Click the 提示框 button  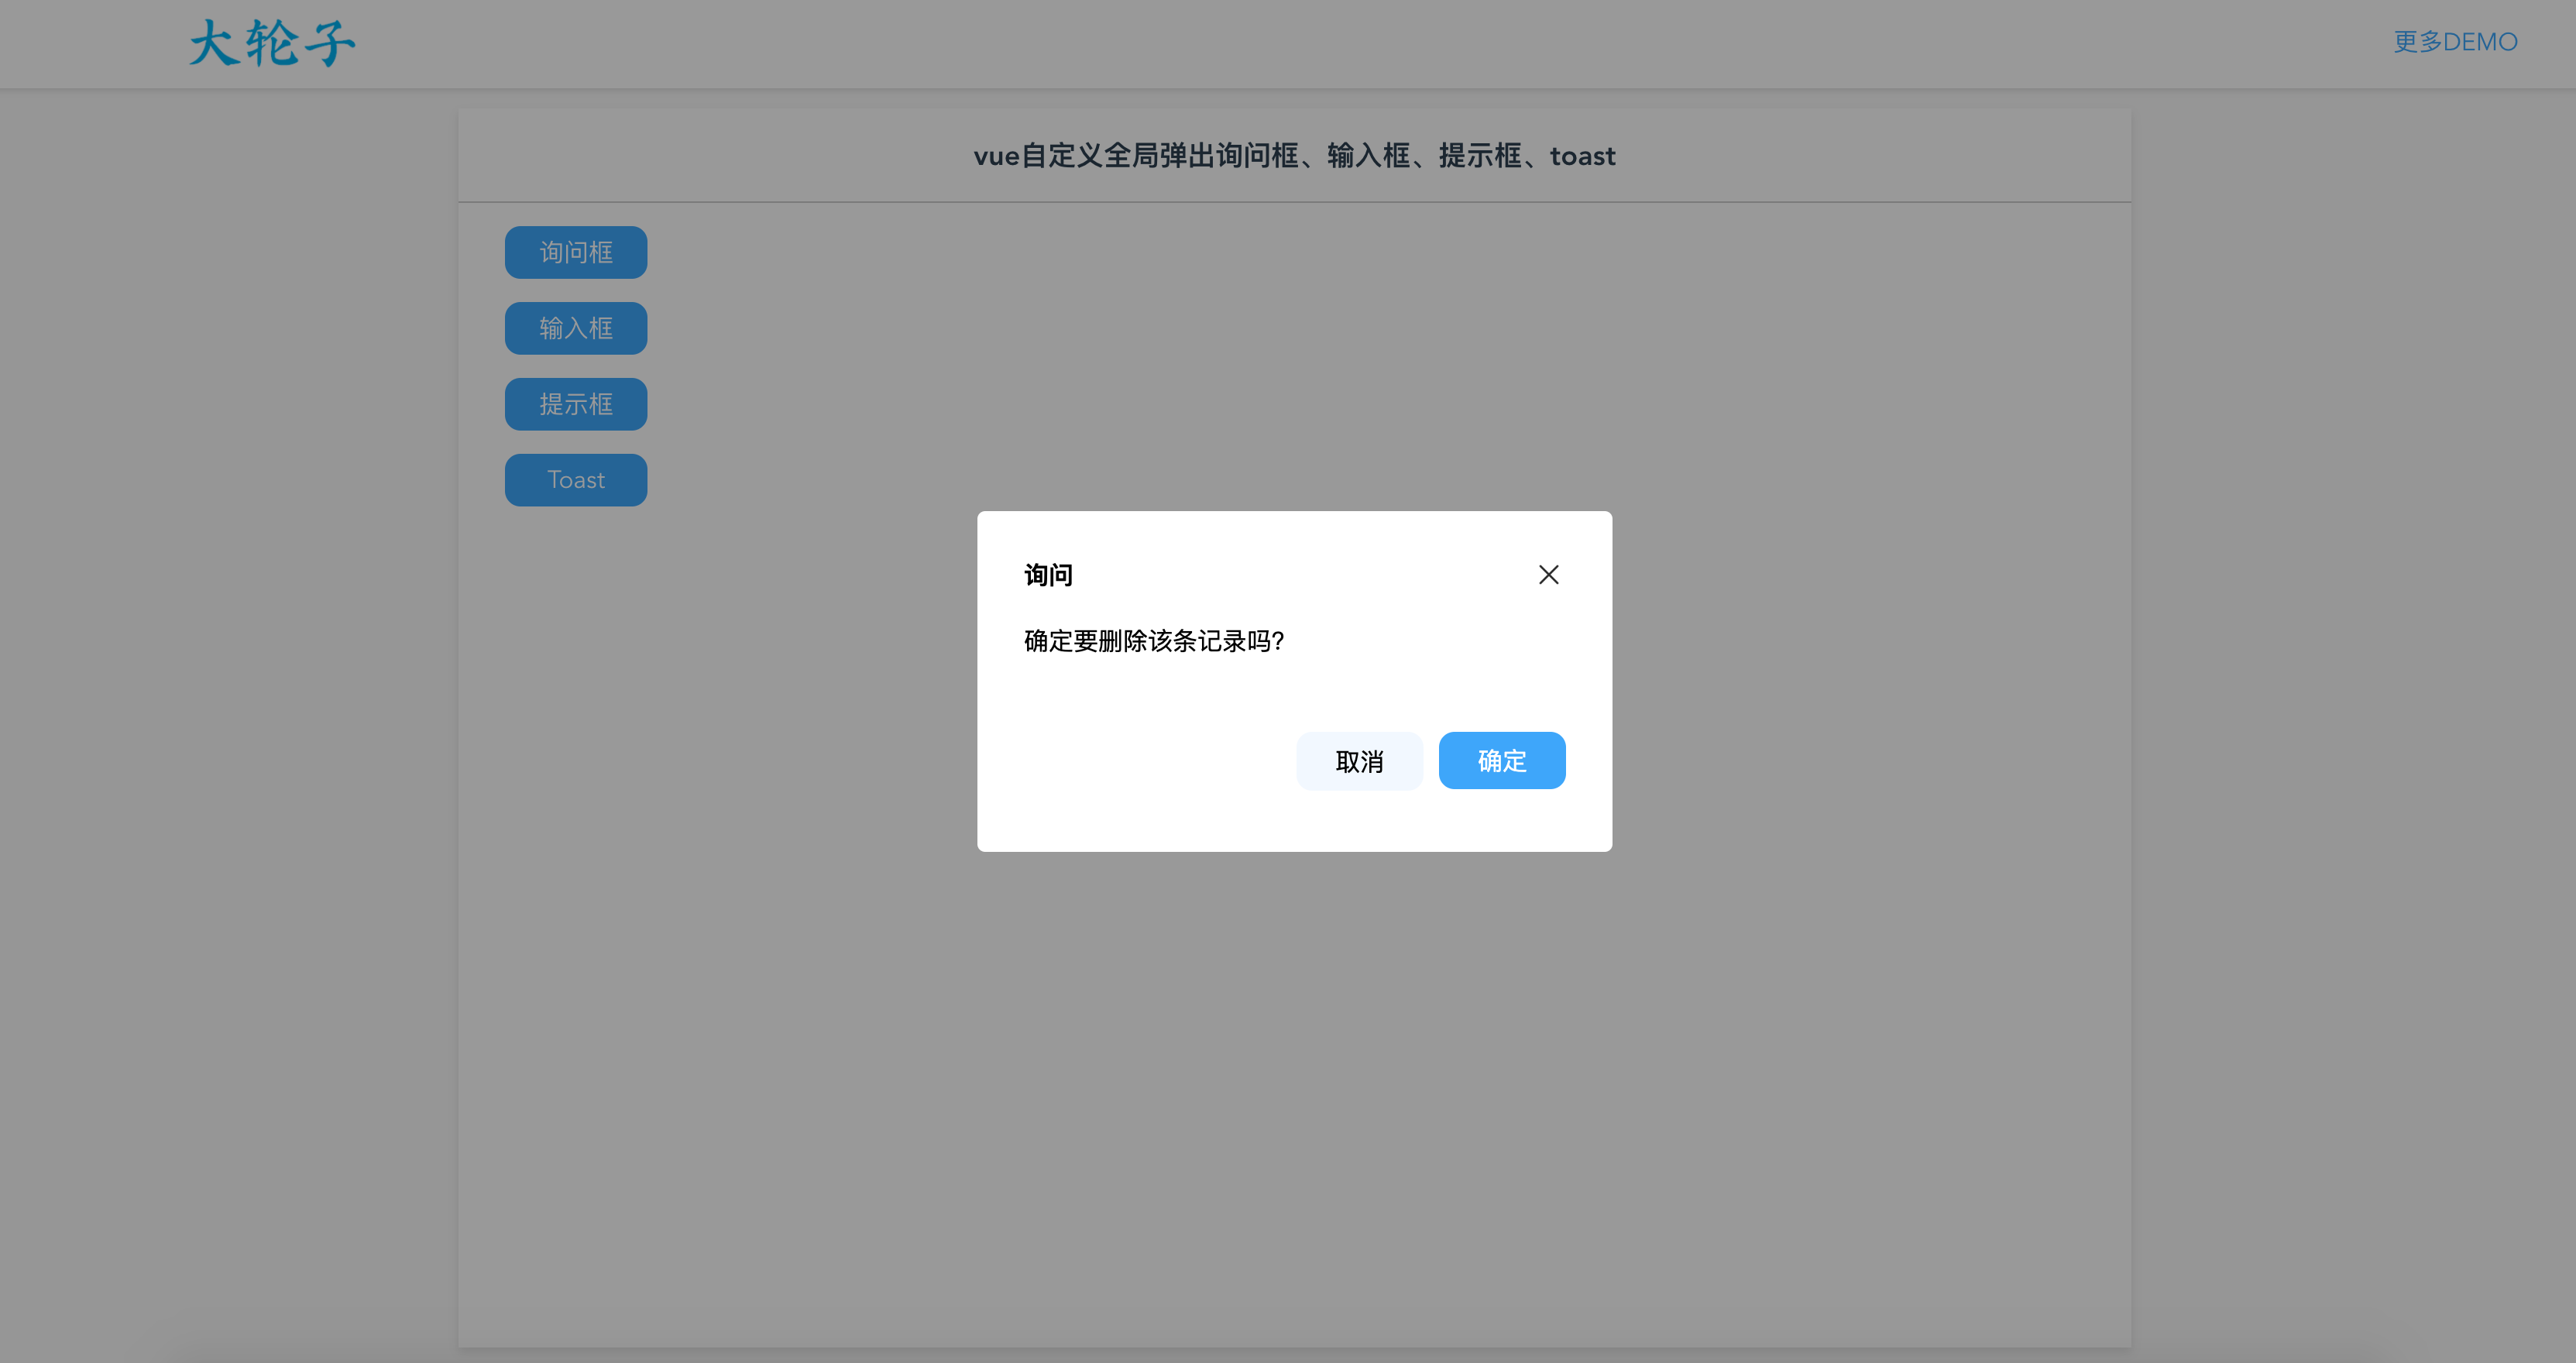tap(576, 404)
